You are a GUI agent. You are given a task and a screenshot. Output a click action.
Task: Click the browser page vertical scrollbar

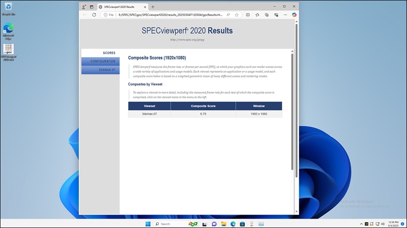click(296, 101)
